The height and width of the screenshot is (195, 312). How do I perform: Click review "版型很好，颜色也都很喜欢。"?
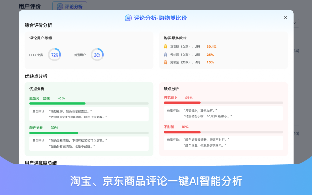[70, 111]
